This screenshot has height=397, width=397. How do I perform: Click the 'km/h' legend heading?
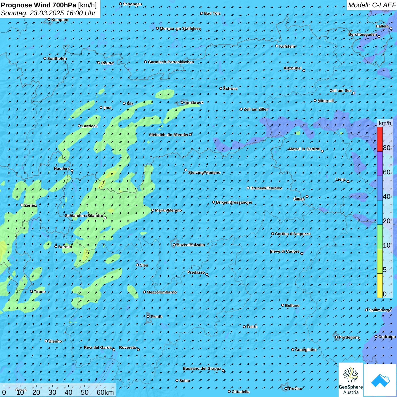[x=385, y=123]
